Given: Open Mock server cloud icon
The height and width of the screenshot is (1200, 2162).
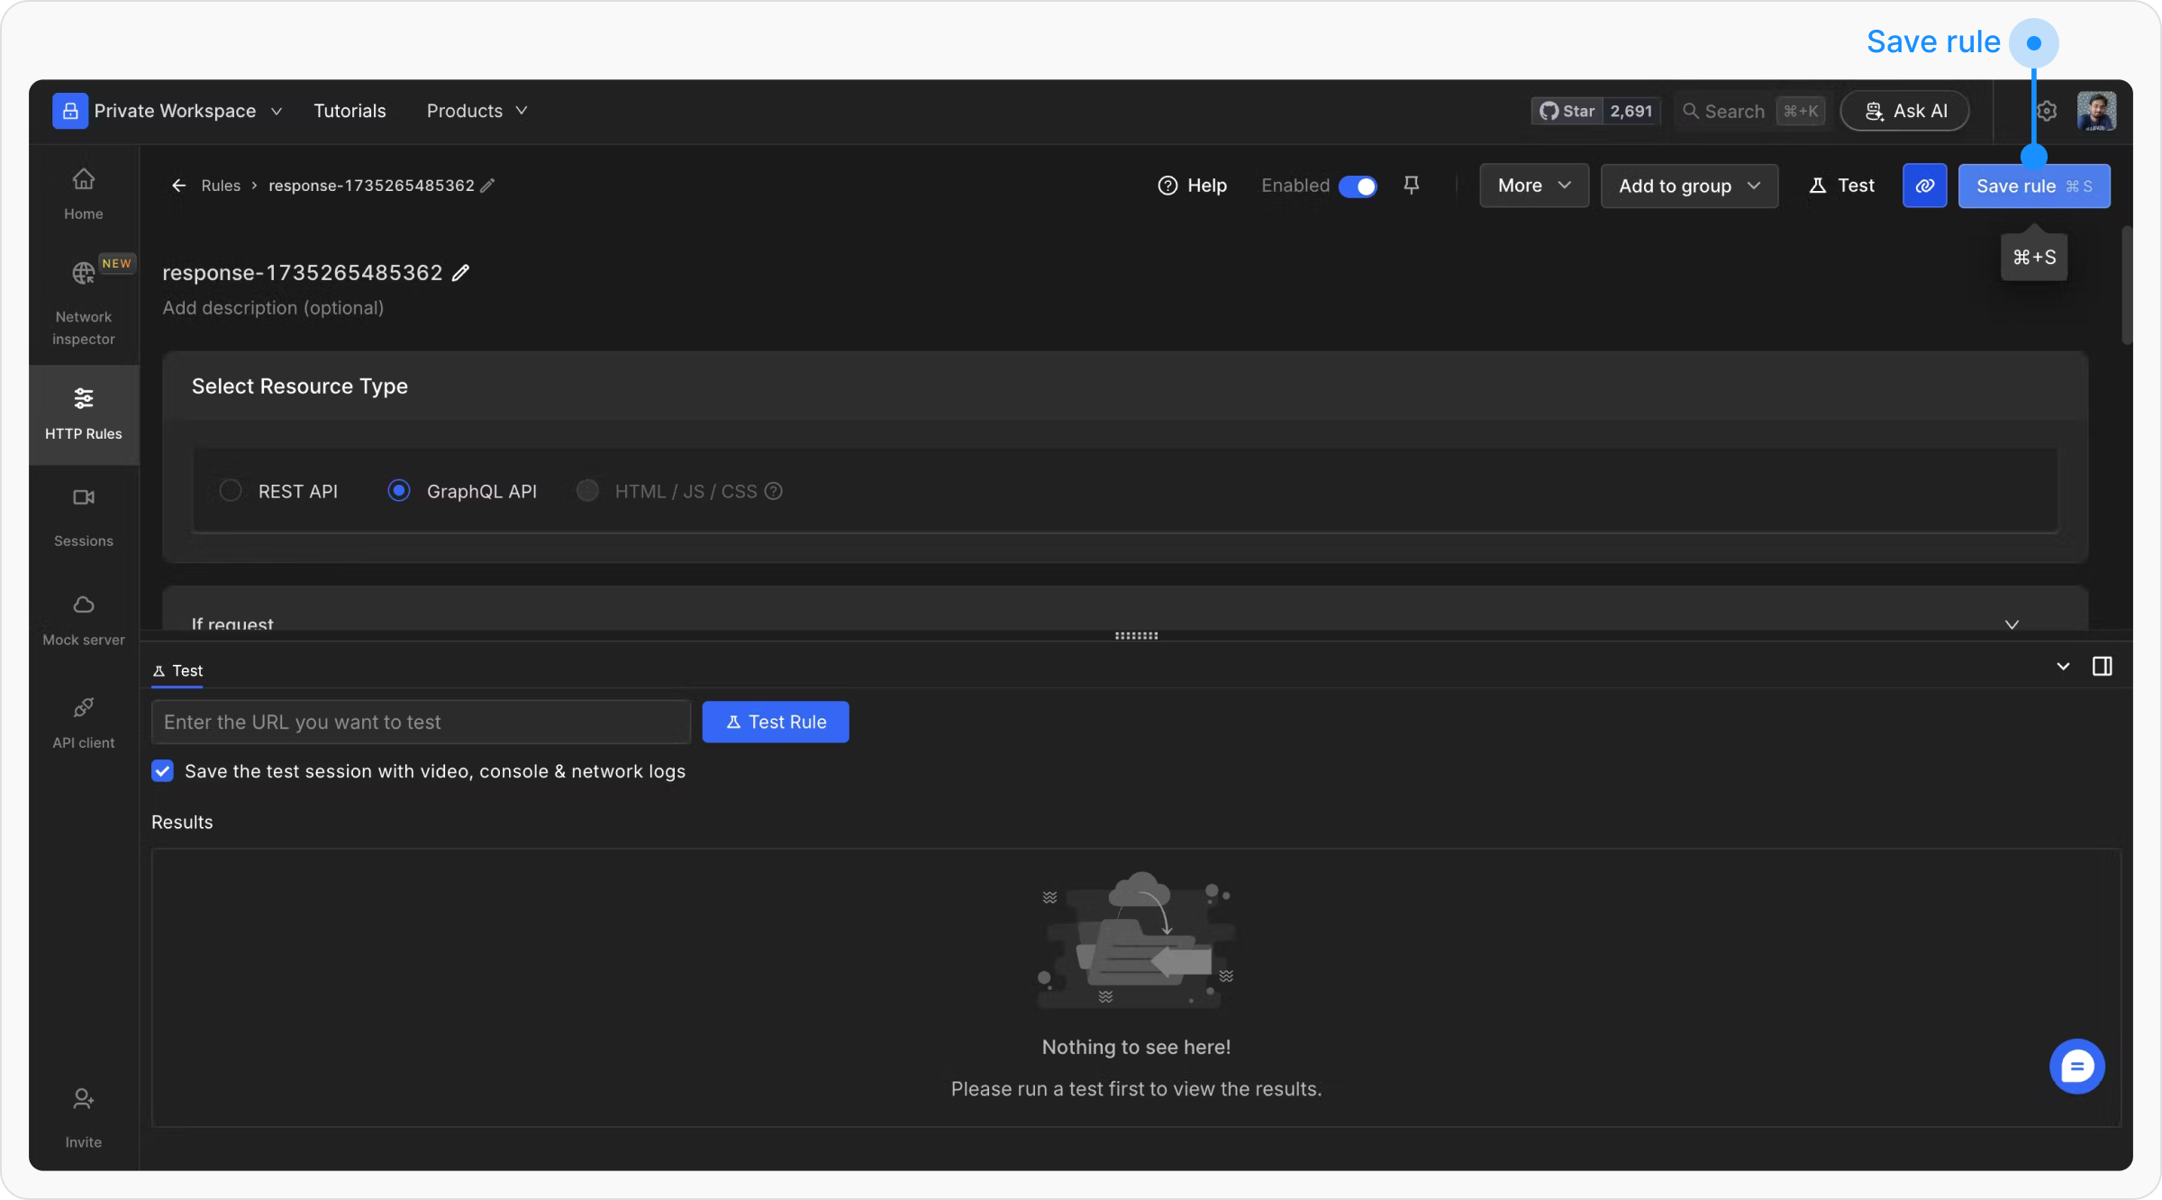Looking at the screenshot, I should click(x=83, y=605).
